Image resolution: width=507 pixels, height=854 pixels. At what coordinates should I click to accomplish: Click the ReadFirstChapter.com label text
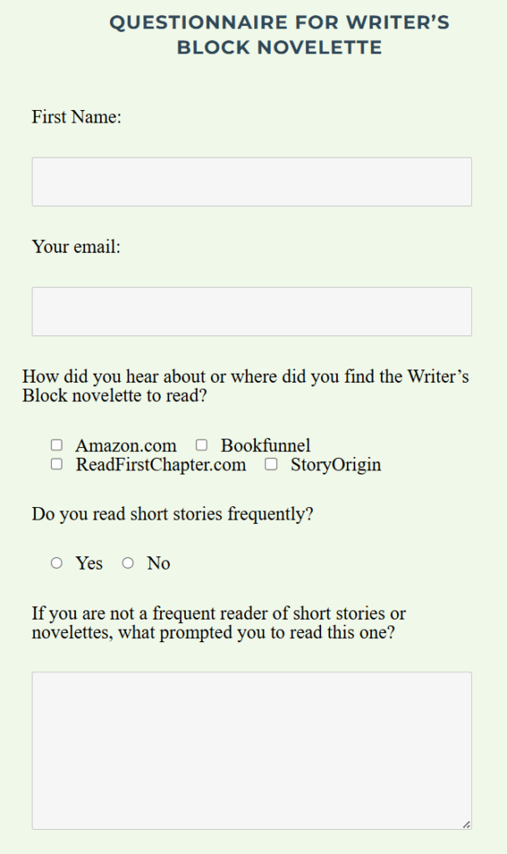pos(160,465)
